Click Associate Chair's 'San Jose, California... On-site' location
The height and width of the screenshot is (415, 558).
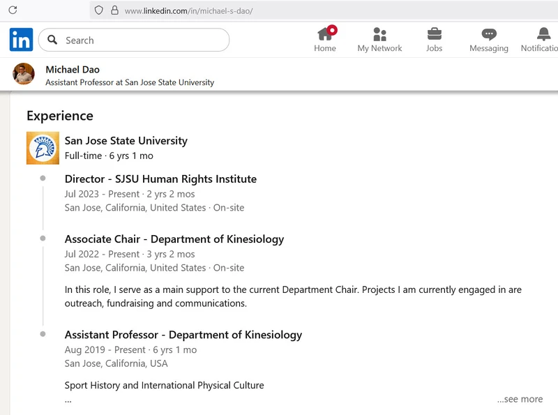(154, 268)
